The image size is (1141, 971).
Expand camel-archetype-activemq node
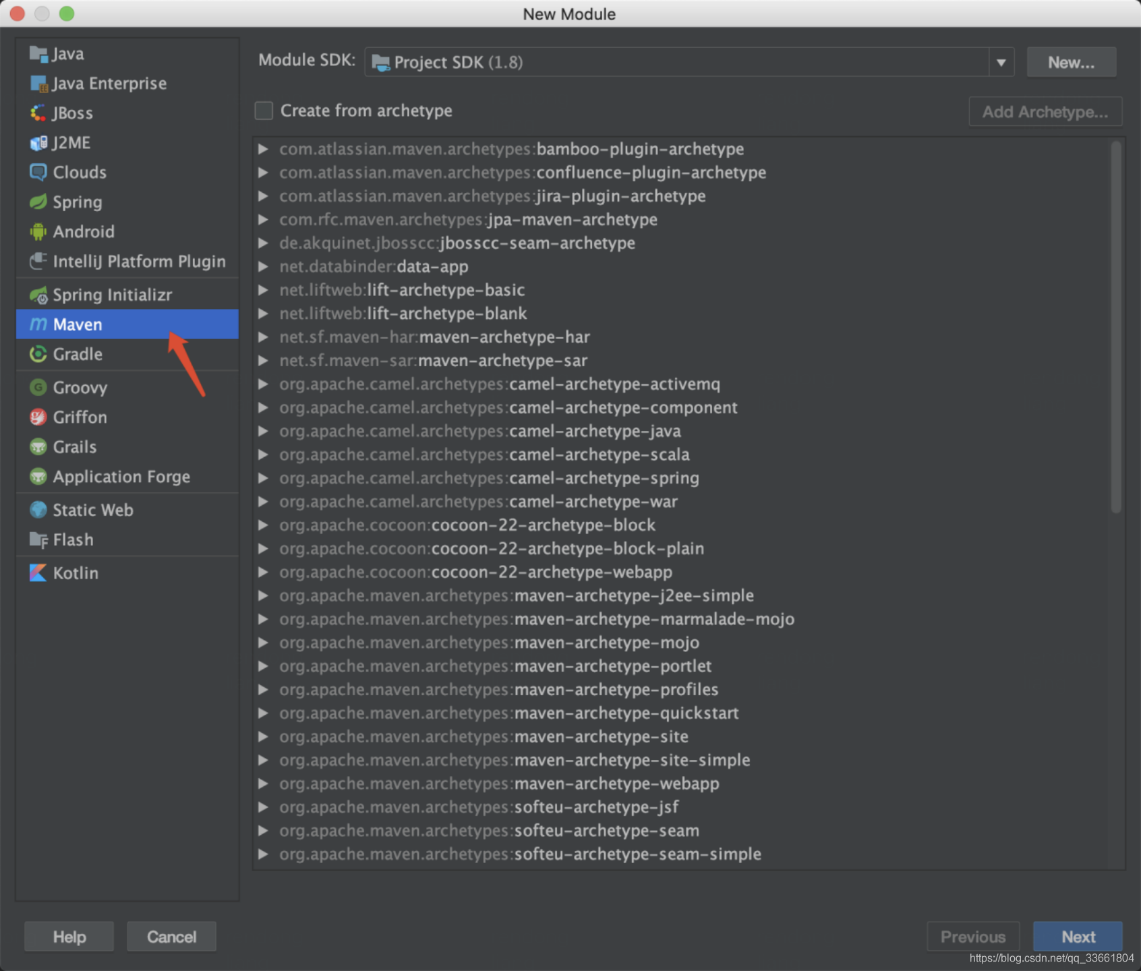pyautogui.click(x=263, y=384)
